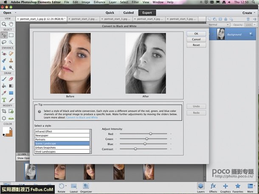259x194 pixels.
Task: Select the Crop tool under Modify
Action: (4, 111)
